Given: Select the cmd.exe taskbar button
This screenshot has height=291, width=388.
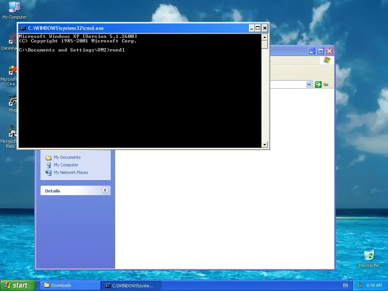Looking at the screenshot, I should point(131,286).
